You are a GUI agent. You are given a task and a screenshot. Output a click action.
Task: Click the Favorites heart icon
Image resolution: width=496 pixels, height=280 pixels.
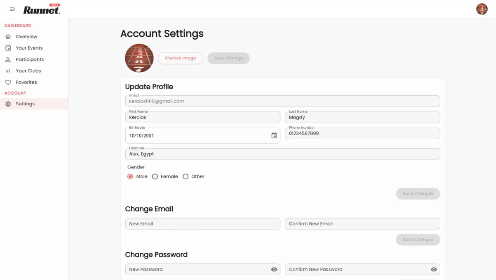click(x=8, y=82)
